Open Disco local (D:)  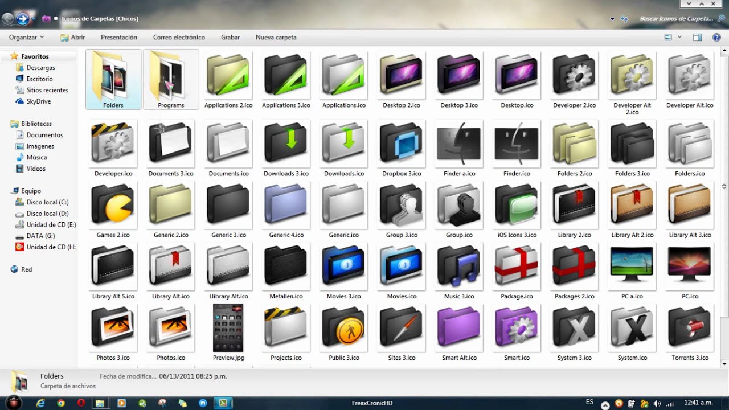[47, 214]
